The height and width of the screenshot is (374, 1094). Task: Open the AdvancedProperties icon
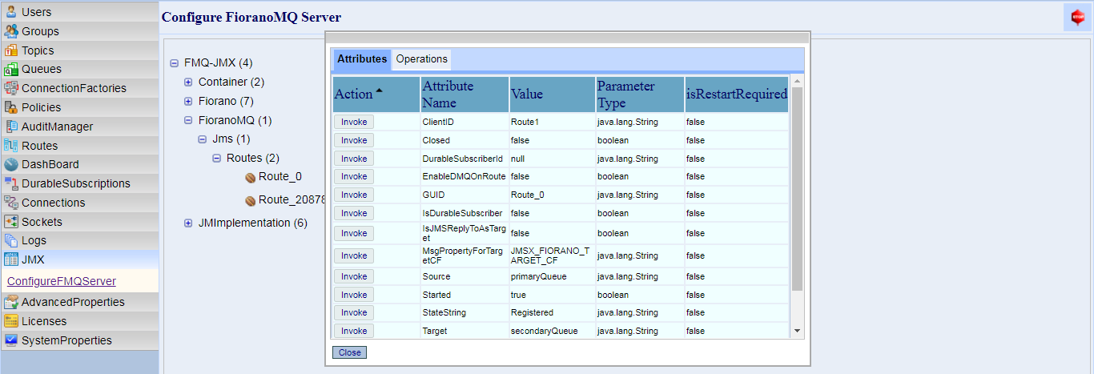coord(11,302)
